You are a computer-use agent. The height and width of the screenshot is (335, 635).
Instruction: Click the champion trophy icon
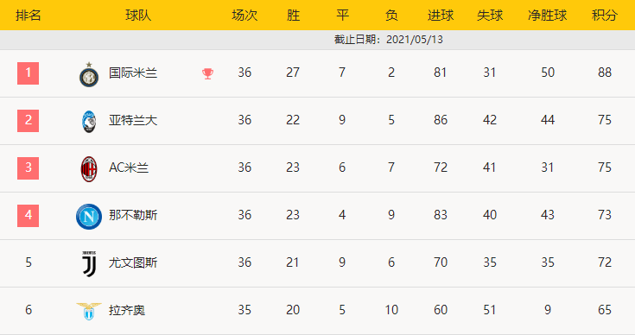(207, 73)
